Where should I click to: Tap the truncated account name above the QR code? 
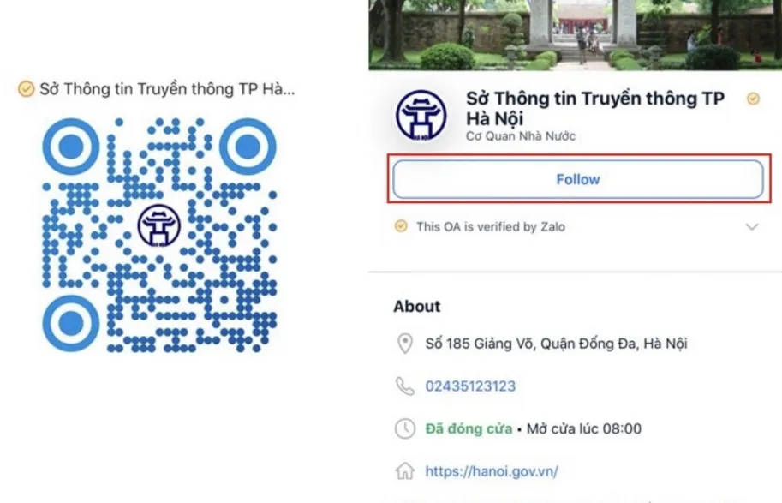[167, 89]
